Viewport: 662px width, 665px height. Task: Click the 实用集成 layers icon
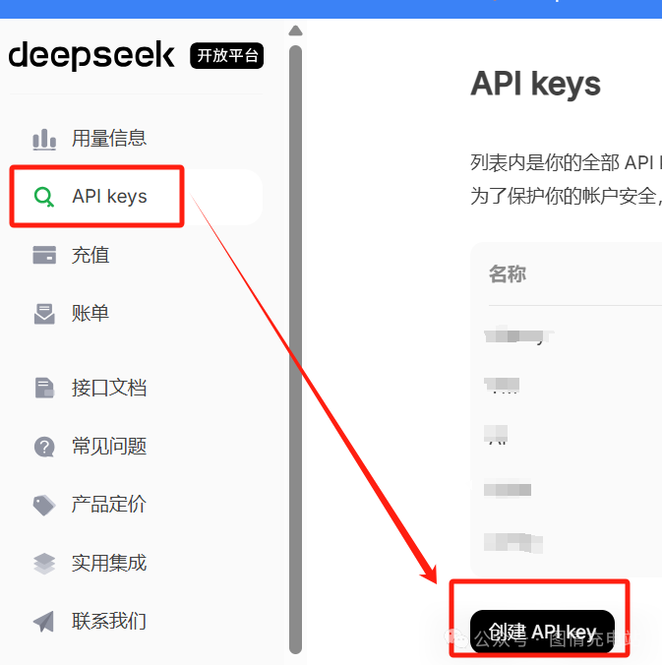pyautogui.click(x=44, y=564)
